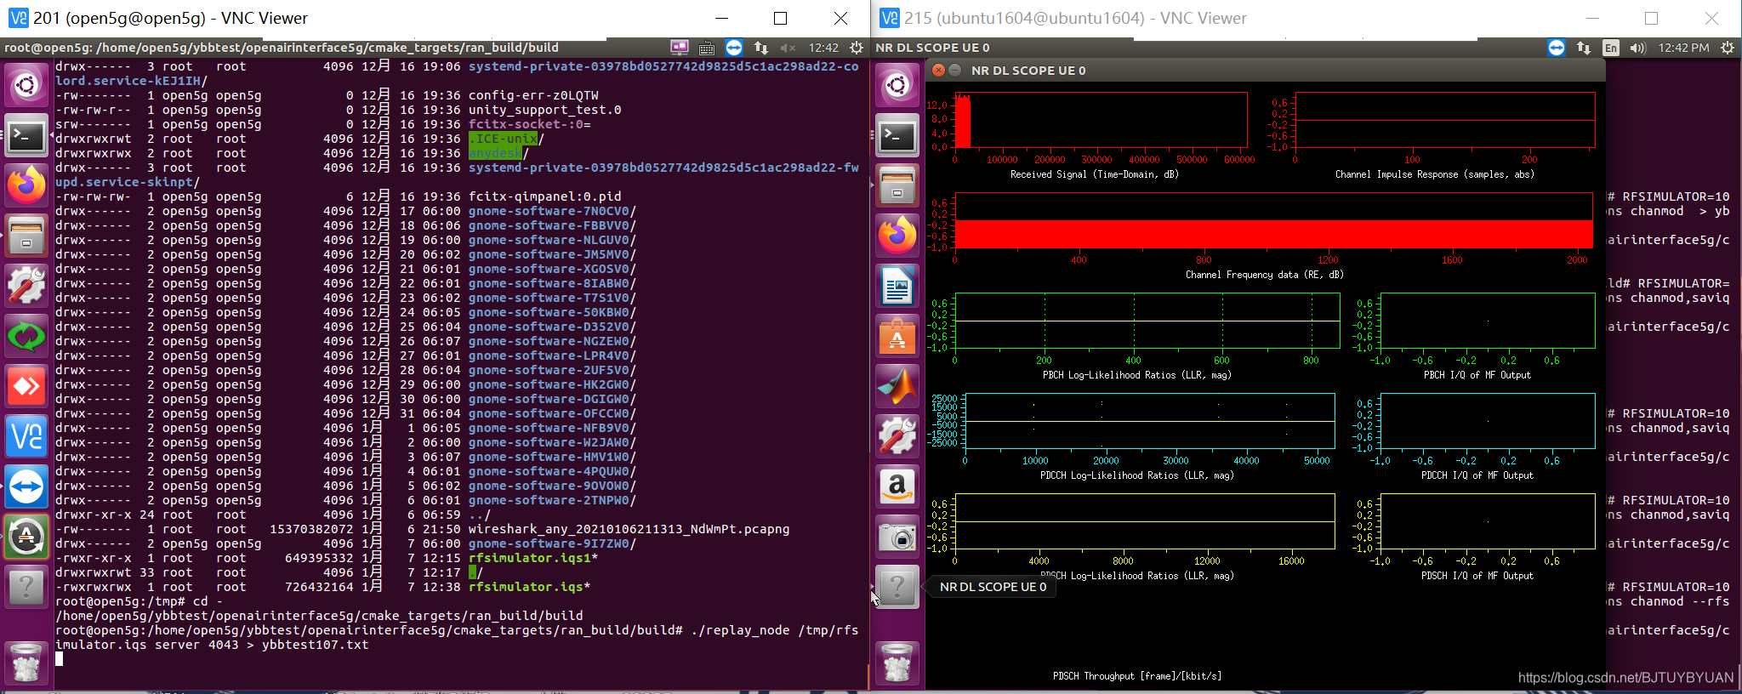
Task: Open the 'A' update manager in 201 dock
Action: [x=26, y=537]
